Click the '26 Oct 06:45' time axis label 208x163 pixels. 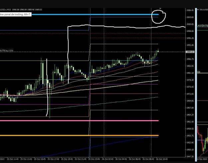135,159
